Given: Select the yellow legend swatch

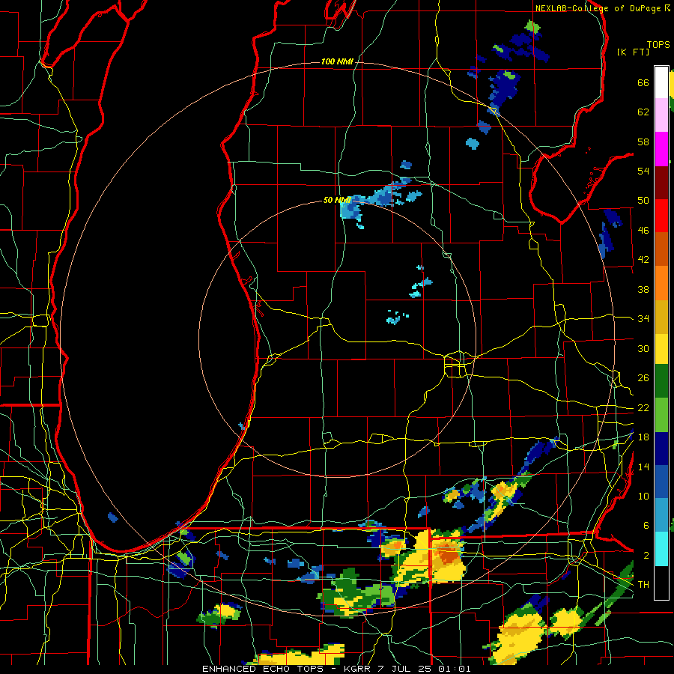Looking at the screenshot, I should pyautogui.click(x=661, y=349).
